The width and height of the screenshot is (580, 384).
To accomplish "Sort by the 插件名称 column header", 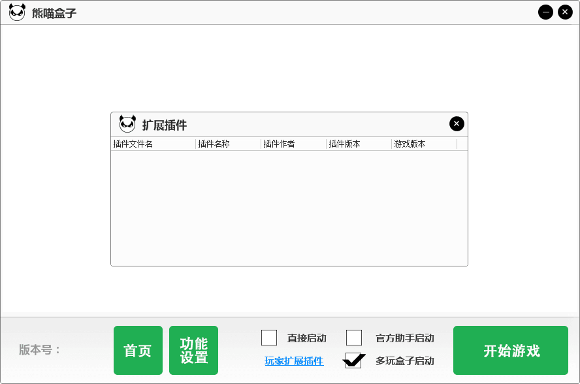I will click(228, 144).
